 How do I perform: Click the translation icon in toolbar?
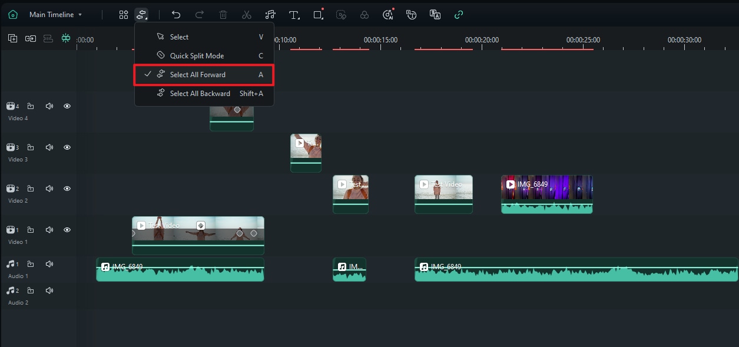[x=435, y=15]
